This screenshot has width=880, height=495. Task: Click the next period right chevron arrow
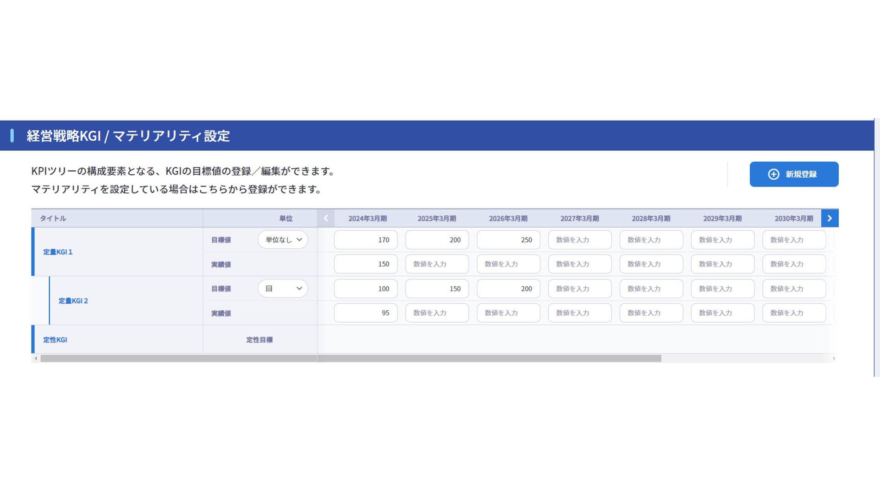[830, 218]
